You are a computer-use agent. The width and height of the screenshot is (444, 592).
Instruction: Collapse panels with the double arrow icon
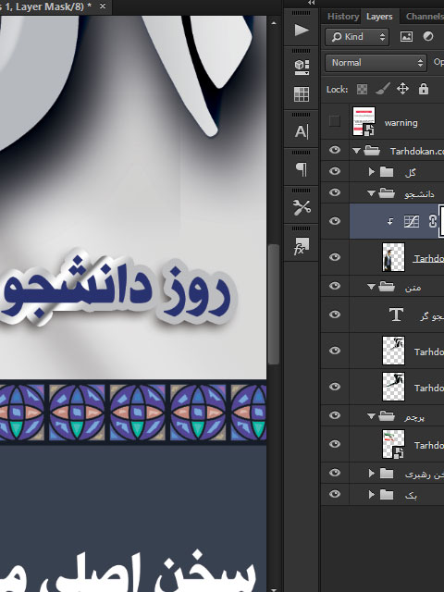[311, 3]
